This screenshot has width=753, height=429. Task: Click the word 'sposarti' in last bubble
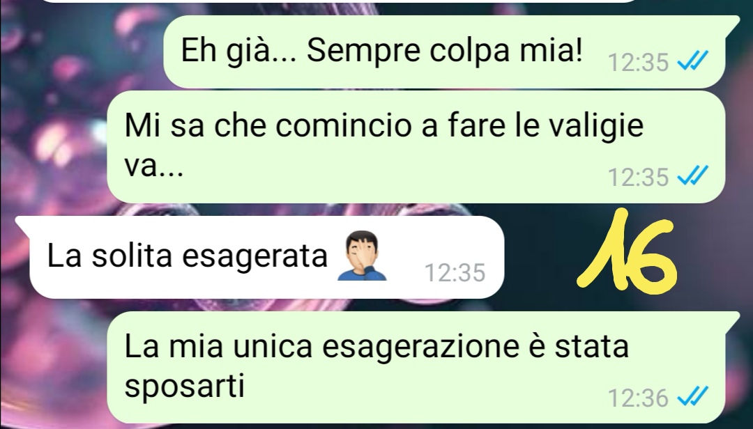tap(184, 385)
